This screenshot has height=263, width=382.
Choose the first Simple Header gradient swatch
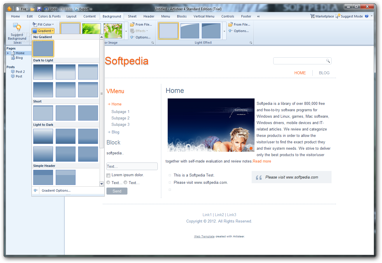coord(43,177)
